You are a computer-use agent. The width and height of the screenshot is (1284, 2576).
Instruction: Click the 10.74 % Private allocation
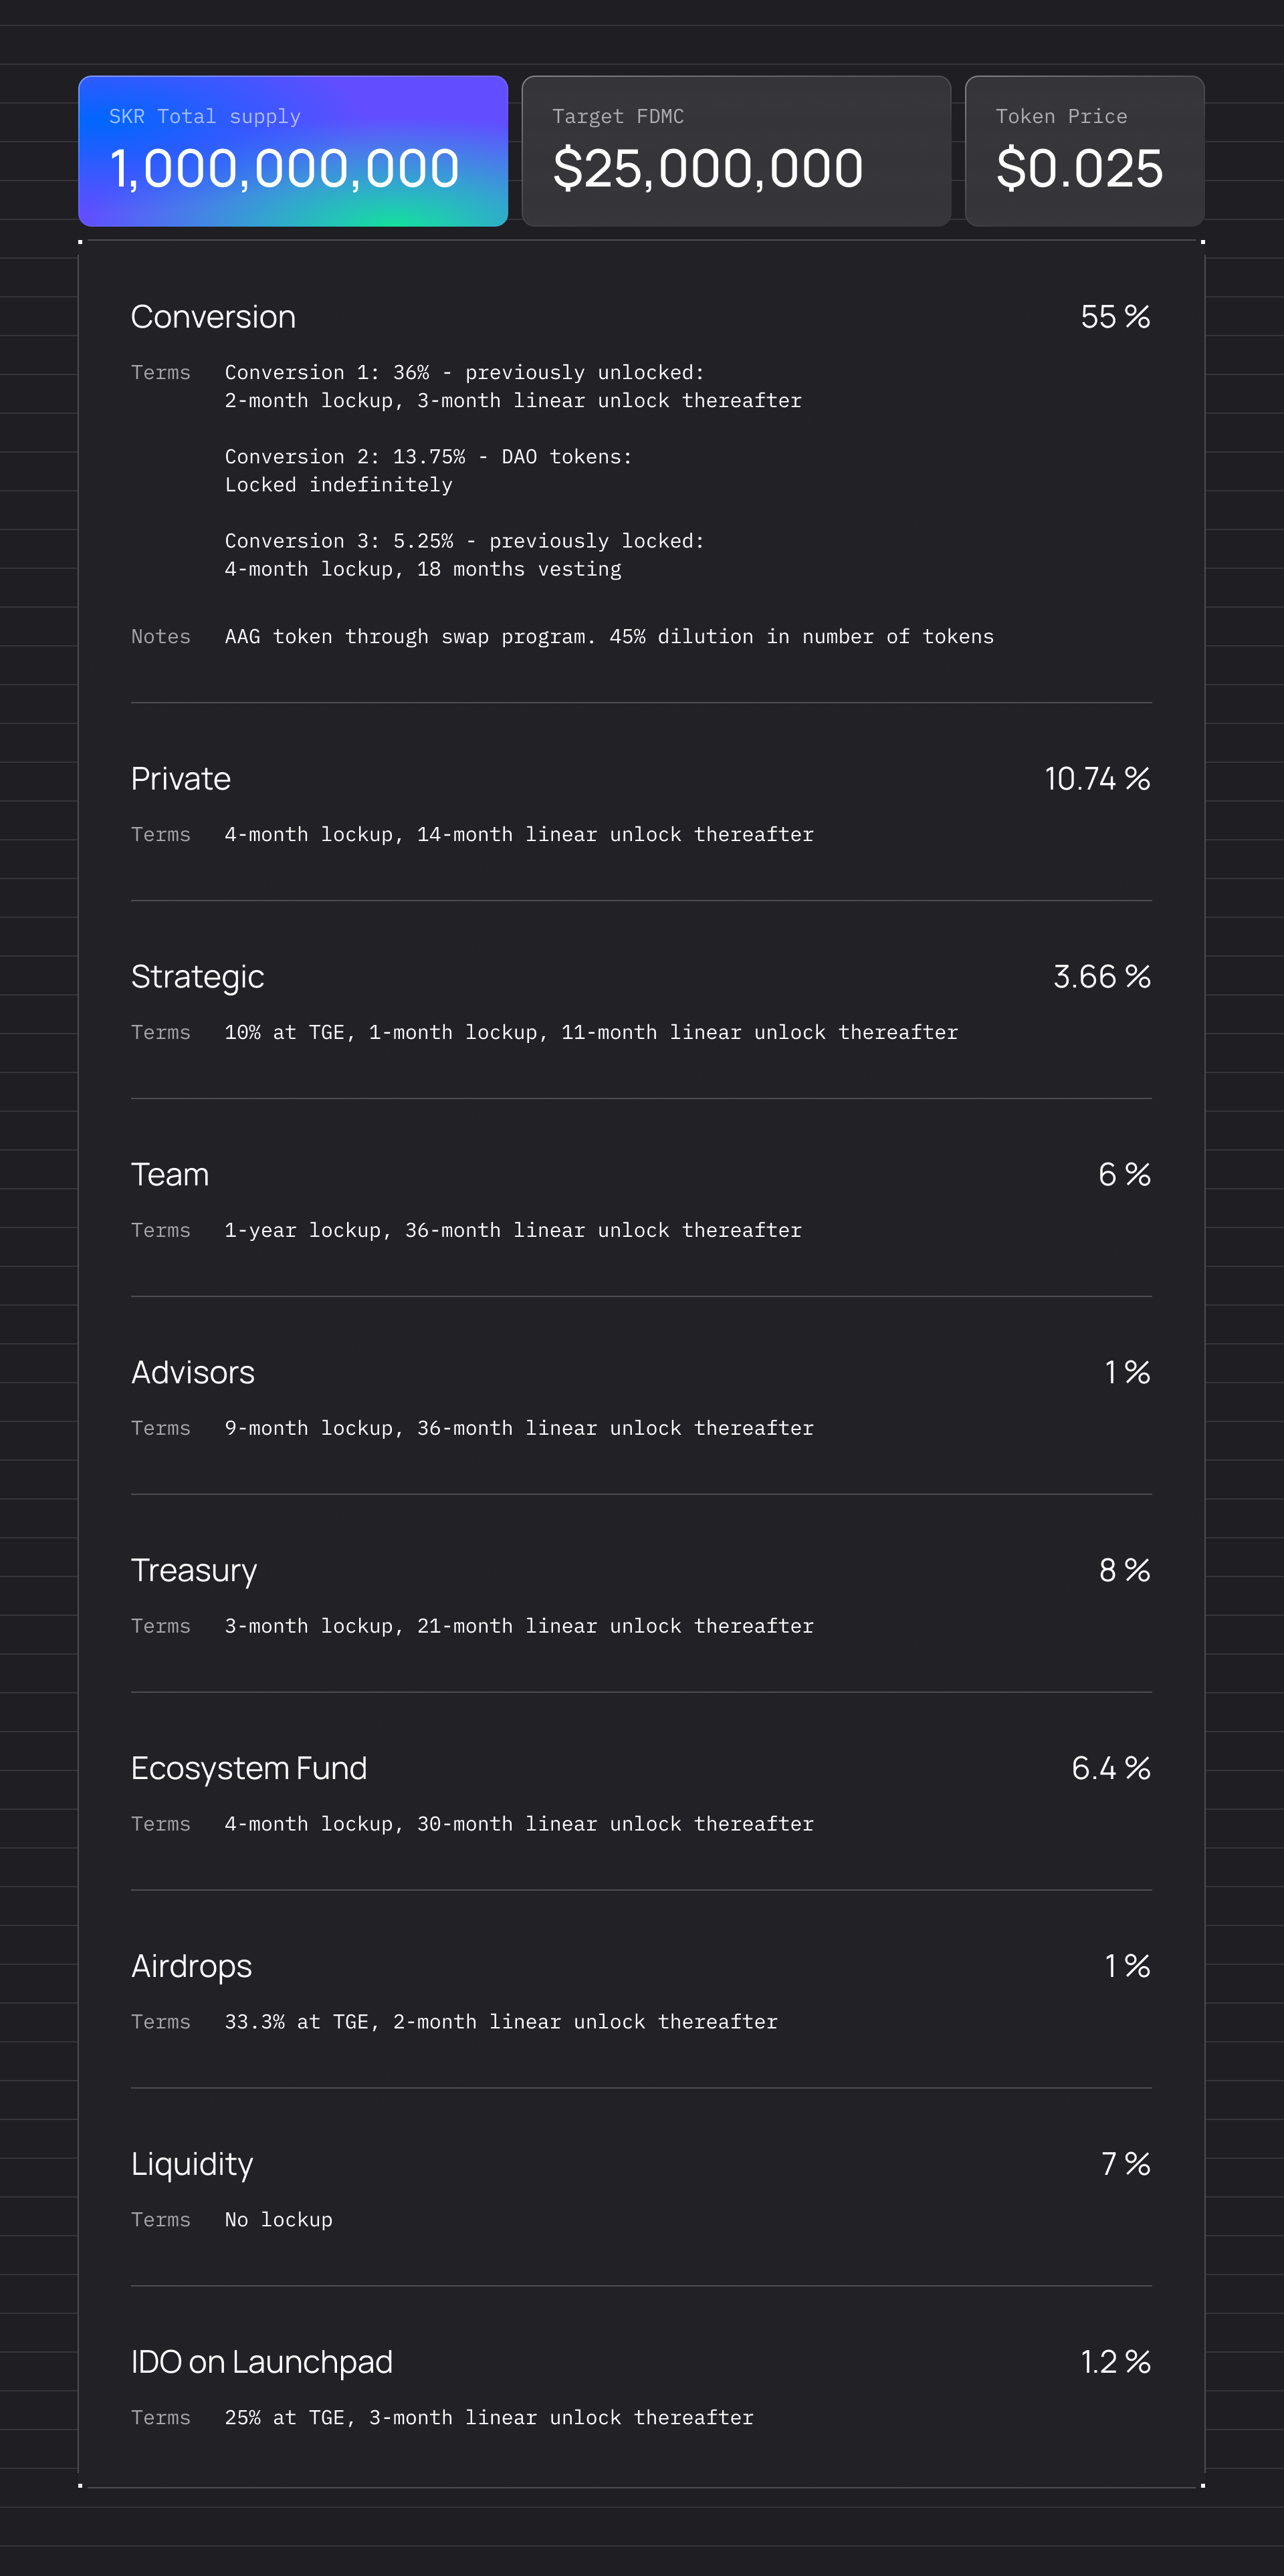[x=1096, y=779]
